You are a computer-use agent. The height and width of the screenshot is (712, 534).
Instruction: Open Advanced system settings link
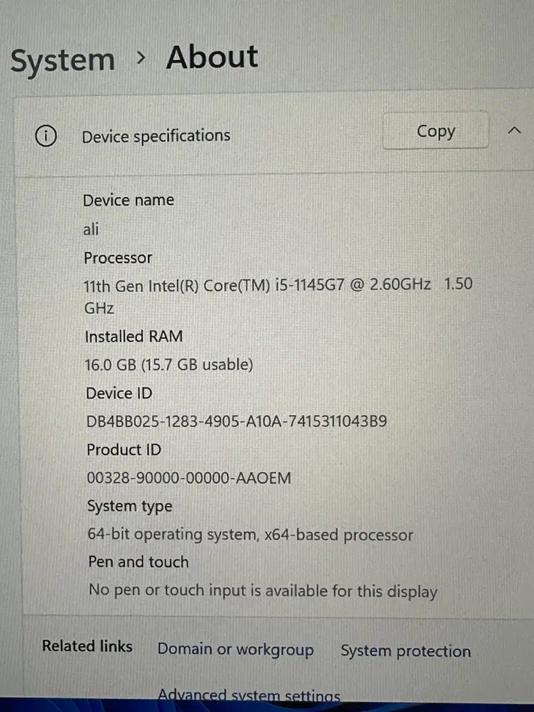(249, 695)
